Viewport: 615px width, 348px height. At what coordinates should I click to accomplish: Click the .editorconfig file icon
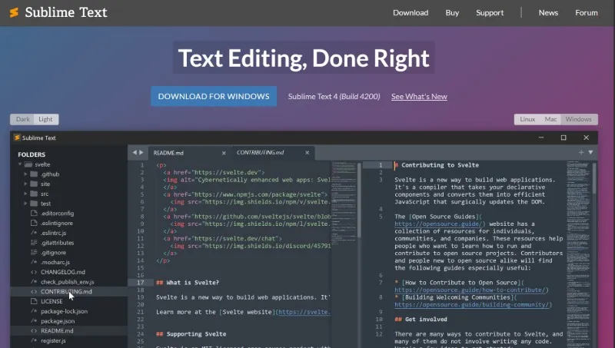click(34, 213)
